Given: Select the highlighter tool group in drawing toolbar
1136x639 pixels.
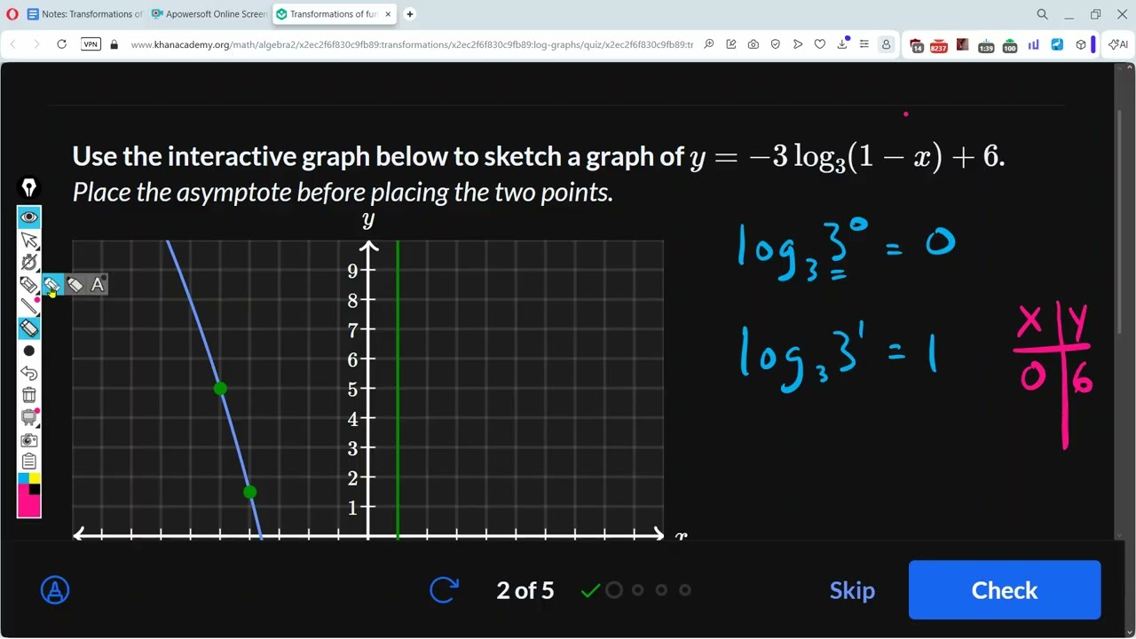Looking at the screenshot, I should tap(29, 284).
